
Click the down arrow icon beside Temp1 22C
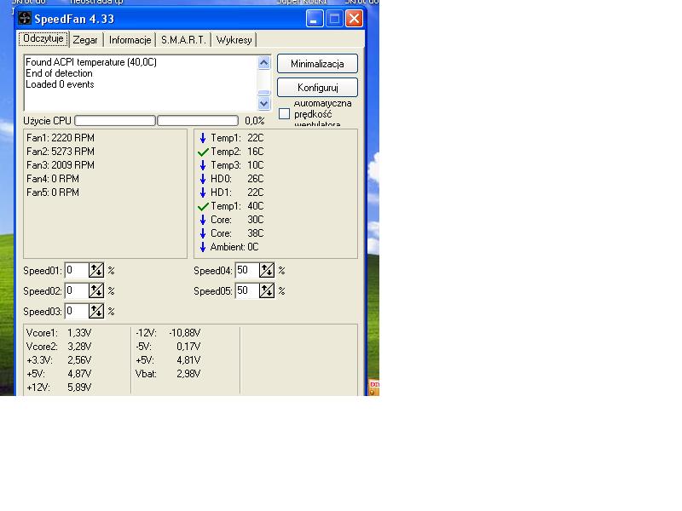point(203,138)
